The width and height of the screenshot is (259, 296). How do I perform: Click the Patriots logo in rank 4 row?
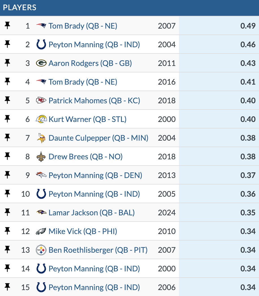pyautogui.click(x=41, y=82)
